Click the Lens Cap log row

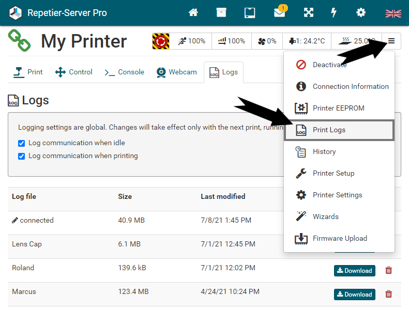(x=27, y=244)
